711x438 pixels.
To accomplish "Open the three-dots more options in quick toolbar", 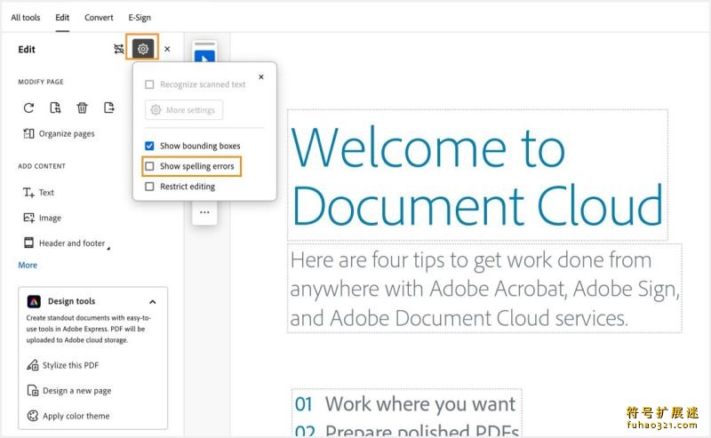I will pyautogui.click(x=204, y=212).
